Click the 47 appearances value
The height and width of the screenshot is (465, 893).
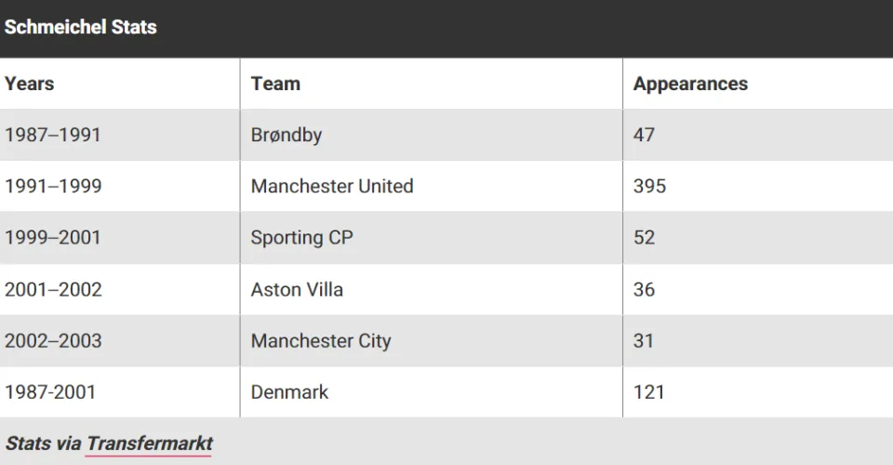click(x=644, y=135)
